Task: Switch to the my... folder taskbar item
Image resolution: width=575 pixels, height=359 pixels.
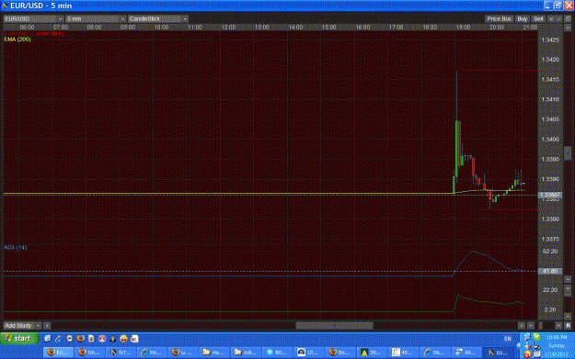Action: tap(215, 353)
